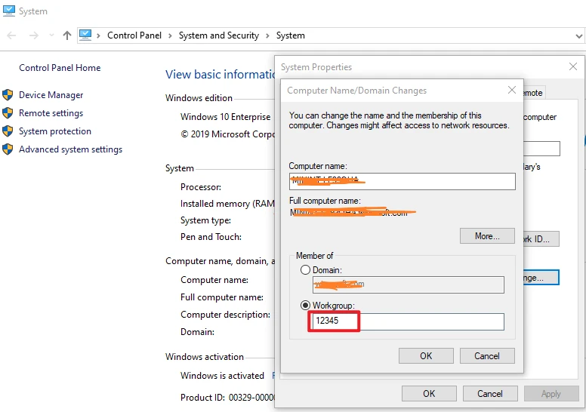This screenshot has height=412, width=586.
Task: Click the System protection shield icon
Action: 8,131
